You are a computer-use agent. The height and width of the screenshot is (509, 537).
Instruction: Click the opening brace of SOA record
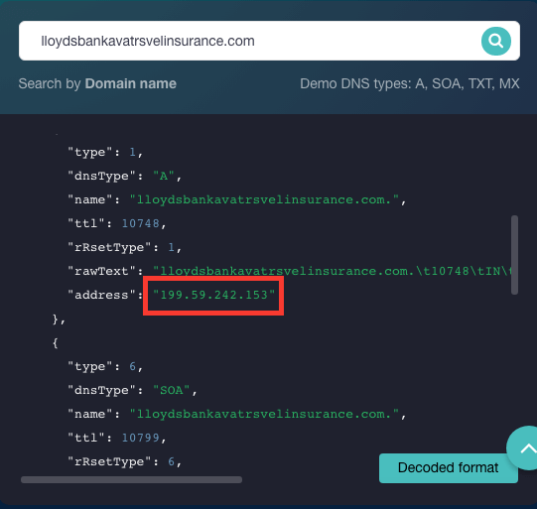coord(56,342)
